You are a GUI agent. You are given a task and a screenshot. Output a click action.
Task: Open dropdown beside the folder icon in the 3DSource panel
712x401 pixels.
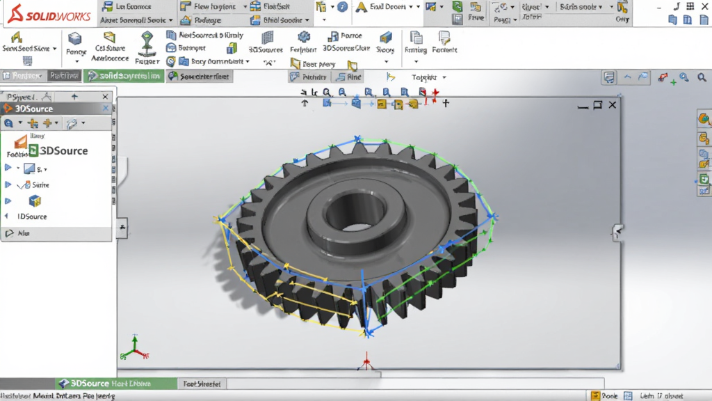(83, 123)
